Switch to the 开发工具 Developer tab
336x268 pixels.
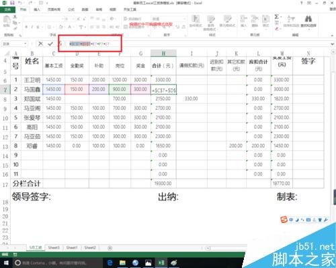130,9
